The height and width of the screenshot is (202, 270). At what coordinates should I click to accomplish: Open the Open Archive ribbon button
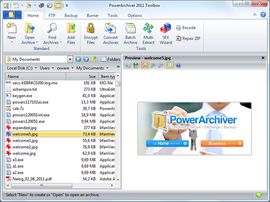[29, 34]
